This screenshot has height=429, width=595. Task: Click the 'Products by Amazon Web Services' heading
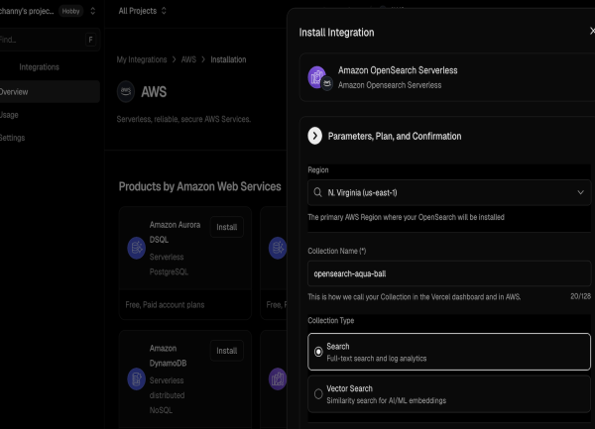200,186
